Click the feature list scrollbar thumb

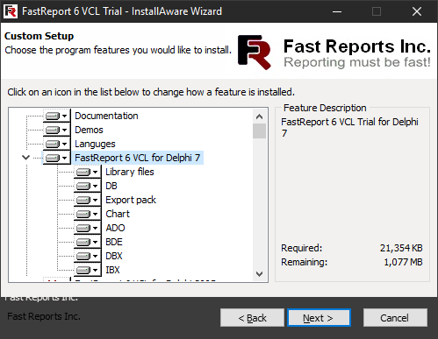(x=259, y=131)
